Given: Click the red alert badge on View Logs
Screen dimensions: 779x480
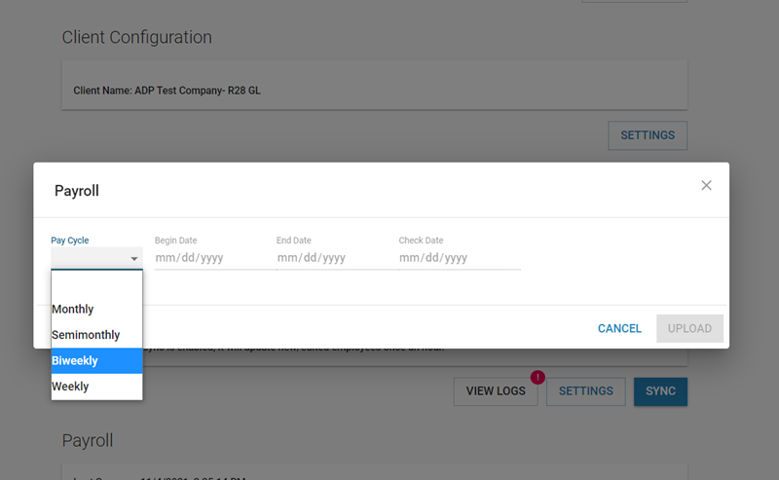Looking at the screenshot, I should tap(536, 377).
